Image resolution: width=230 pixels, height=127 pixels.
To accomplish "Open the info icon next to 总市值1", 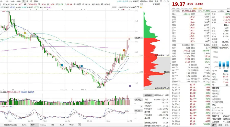I will coord(199,79).
